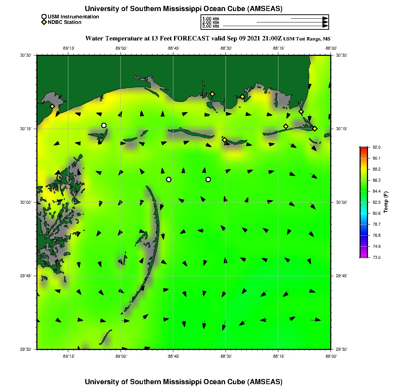Image resolution: width=404 pixels, height=386 pixels.
Task: Click the '1.00 kts' scale label
Action: (211, 19)
